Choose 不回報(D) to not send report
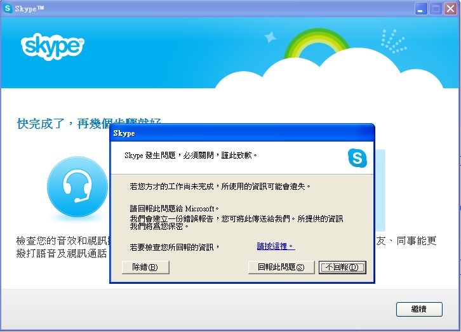 click(342, 267)
